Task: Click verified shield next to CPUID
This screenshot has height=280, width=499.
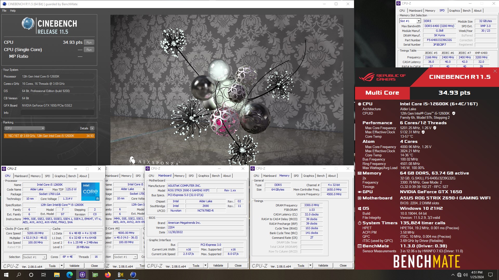Action: 454,113
